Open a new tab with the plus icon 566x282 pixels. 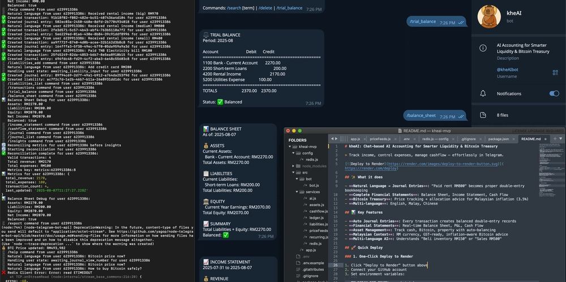[x=555, y=139]
